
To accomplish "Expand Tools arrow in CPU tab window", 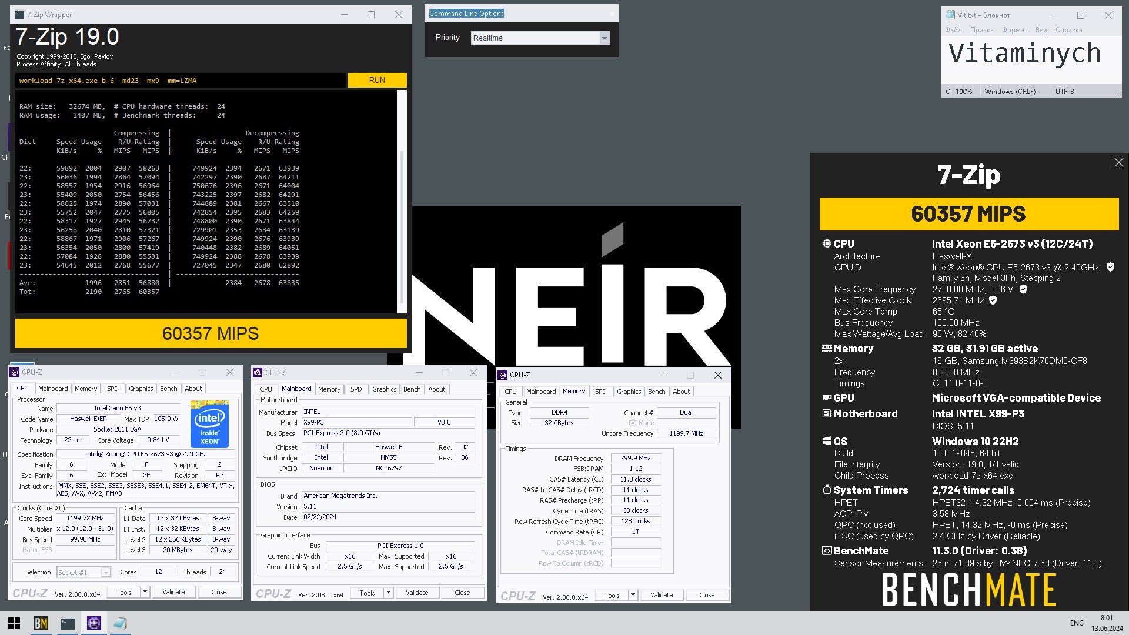I will pyautogui.click(x=145, y=593).
